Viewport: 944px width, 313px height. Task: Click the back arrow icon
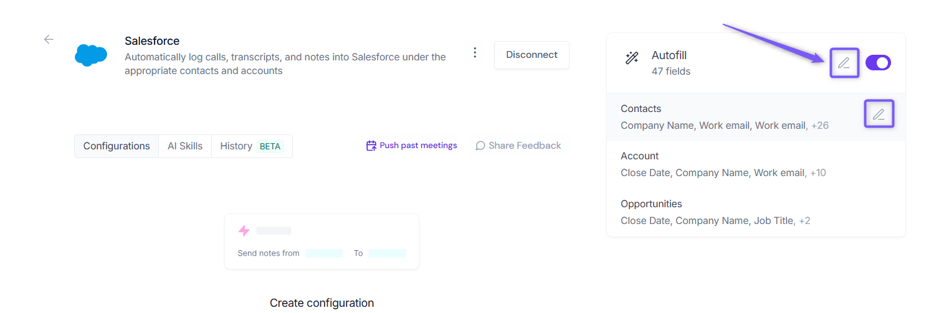(49, 39)
